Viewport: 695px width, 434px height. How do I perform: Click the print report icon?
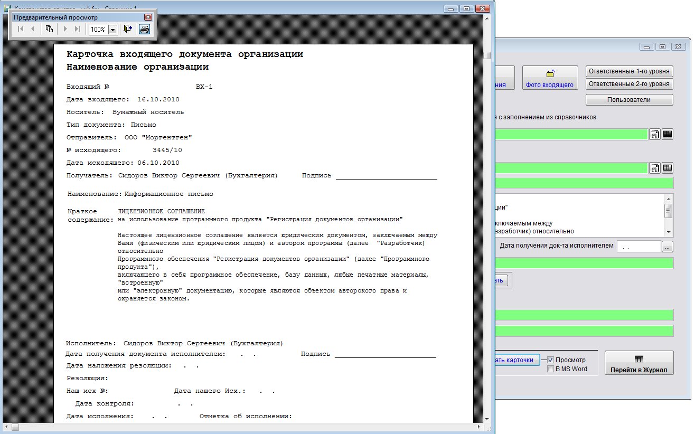144,29
